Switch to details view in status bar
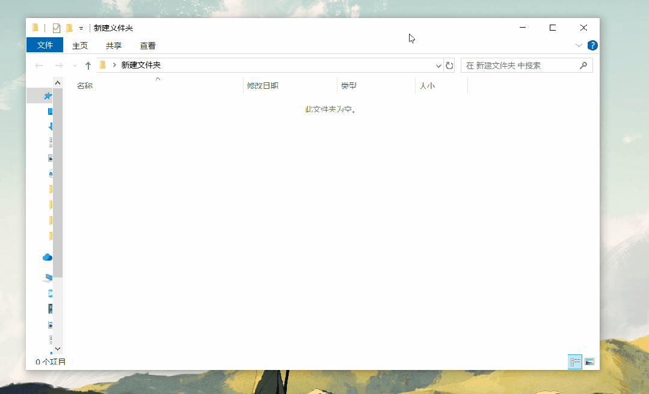The image size is (649, 394). click(x=574, y=362)
